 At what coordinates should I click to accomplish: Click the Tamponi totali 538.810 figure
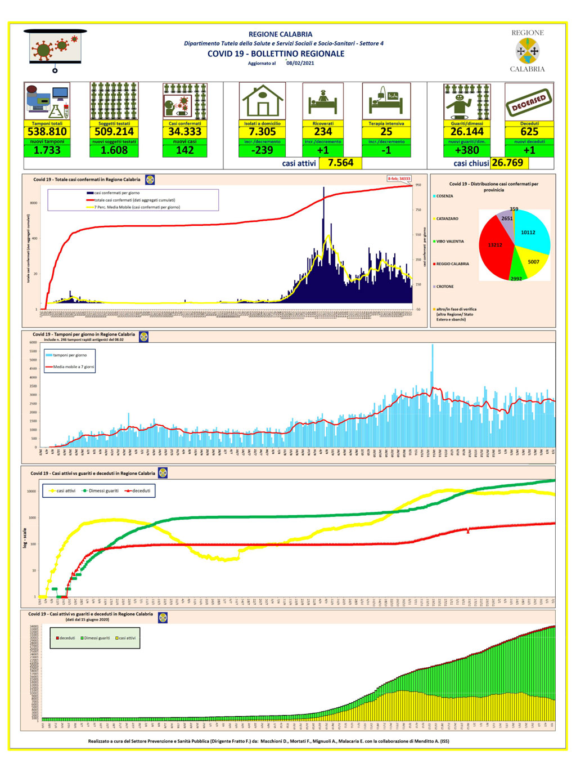point(47,132)
